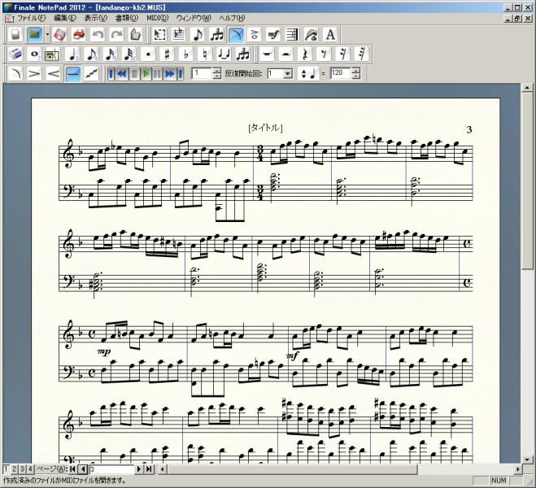Pick the trill extension wavy line
This screenshot has width=536, height=488.
(92, 73)
